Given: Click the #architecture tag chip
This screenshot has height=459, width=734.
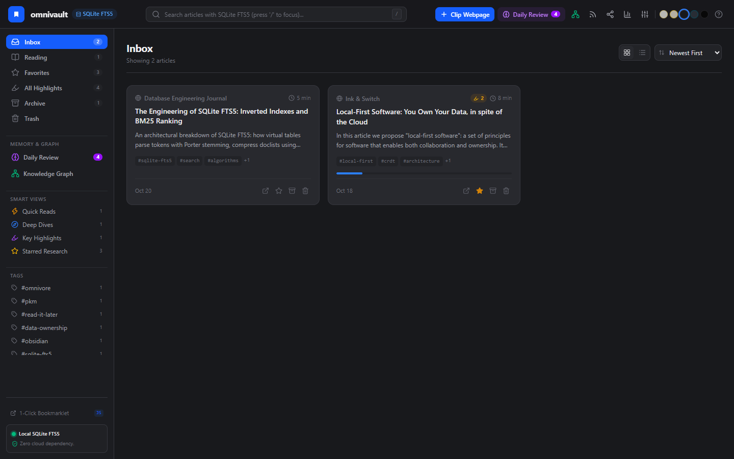Looking at the screenshot, I should (421, 161).
